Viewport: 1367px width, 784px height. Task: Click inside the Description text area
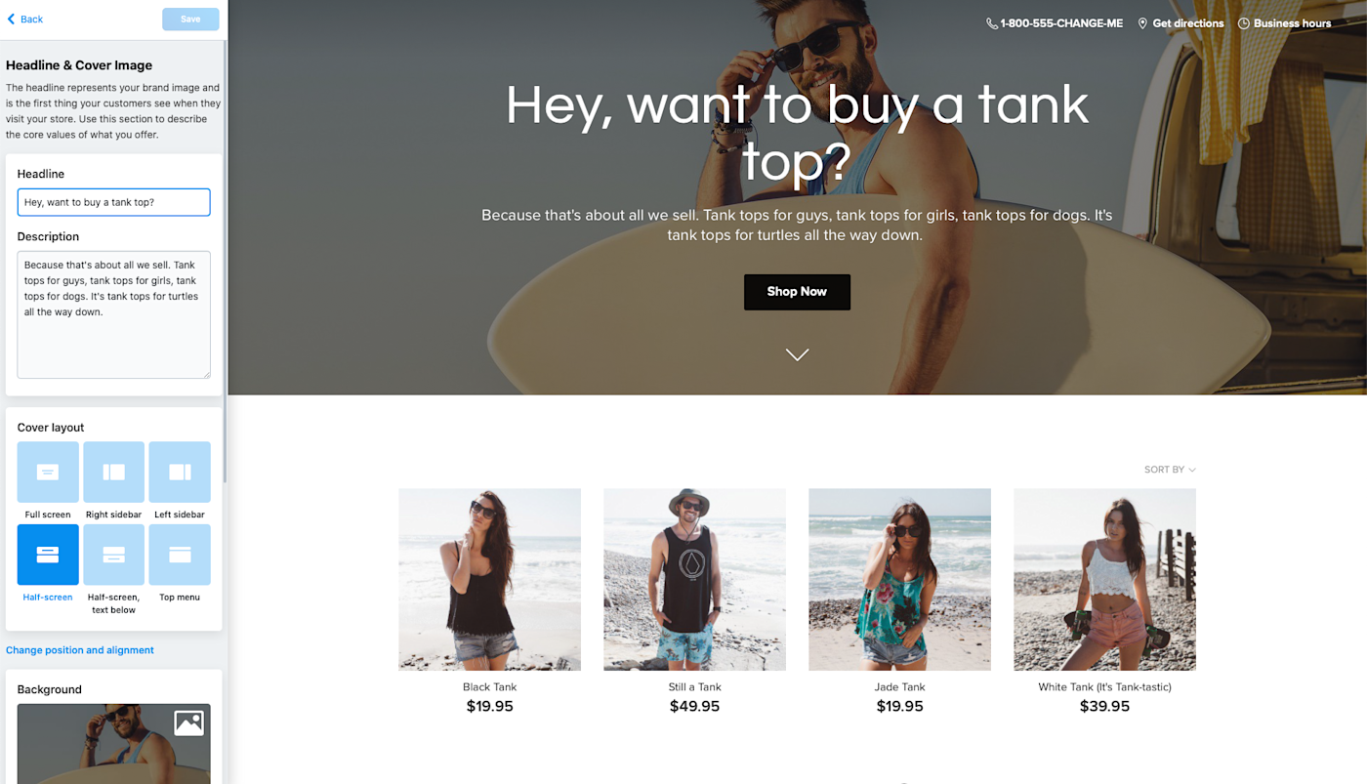[x=113, y=314]
